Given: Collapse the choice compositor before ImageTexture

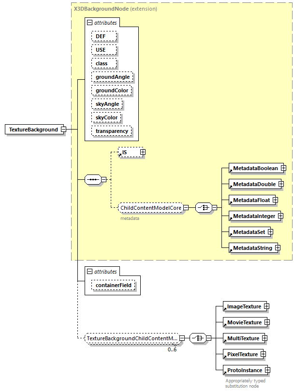Looking at the screenshot, I should [x=208, y=338].
